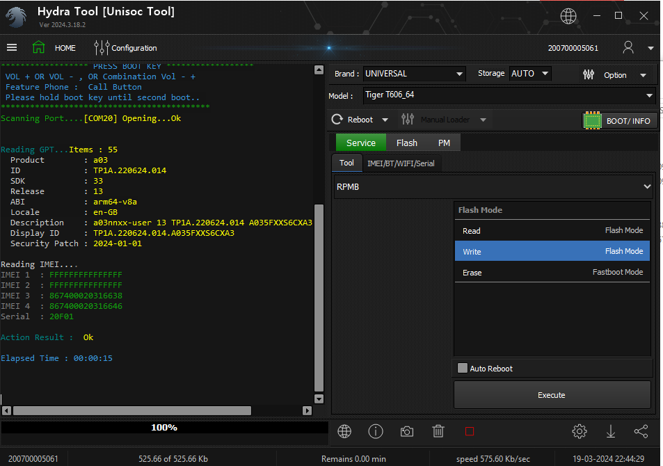
Task: Click the green HOME house icon
Action: [x=38, y=47]
